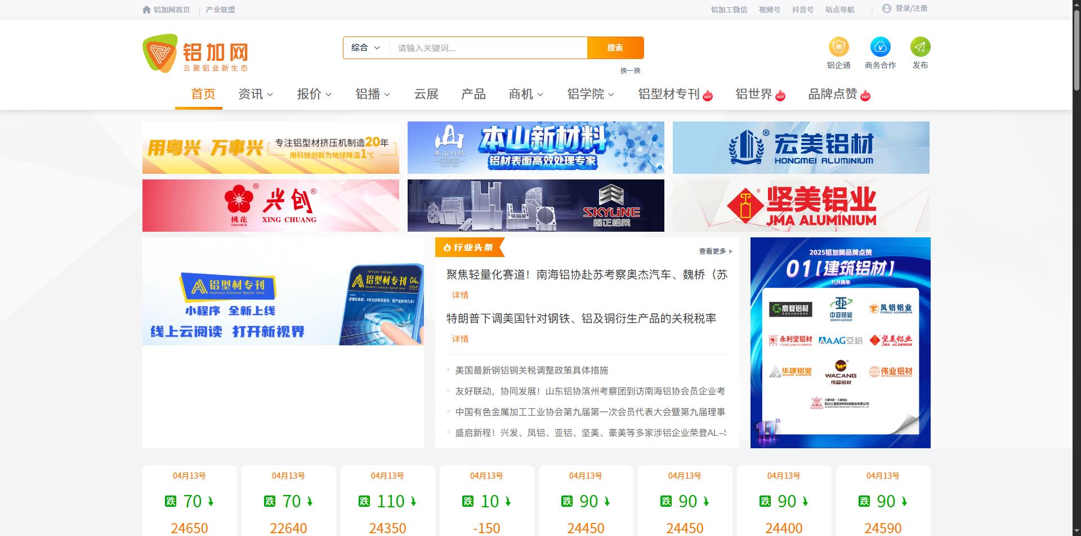Expand the 资讯 navigation dropdown
Viewport: 1081px width, 536px height.
click(x=256, y=94)
